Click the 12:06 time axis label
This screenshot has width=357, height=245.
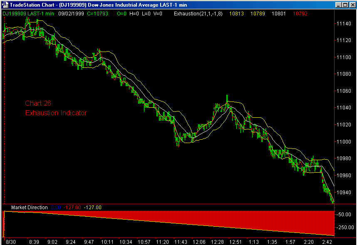point(199,242)
